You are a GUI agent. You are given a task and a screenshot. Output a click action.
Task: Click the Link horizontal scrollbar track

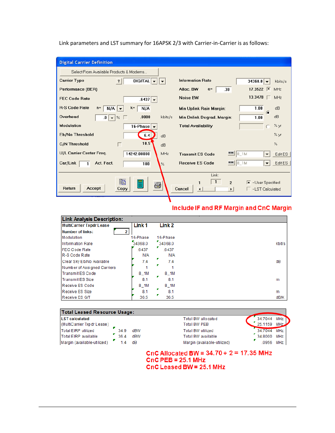coord(216,189)
